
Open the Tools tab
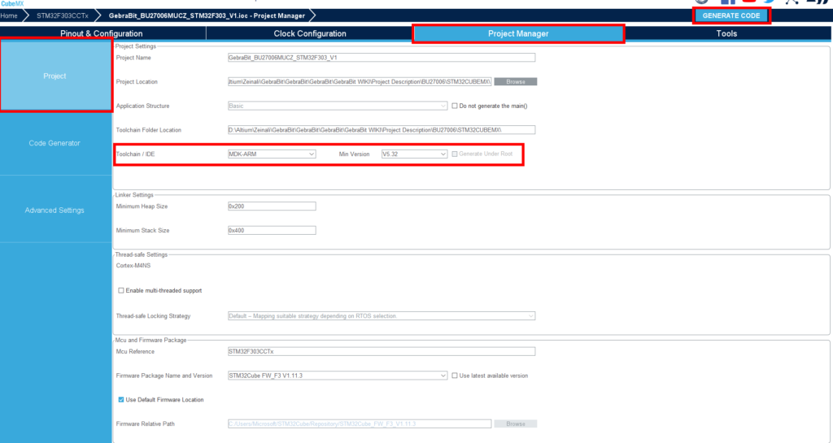726,33
